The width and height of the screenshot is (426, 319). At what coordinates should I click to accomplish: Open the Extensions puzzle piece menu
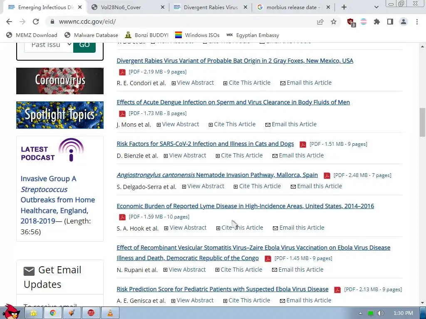coord(377,22)
